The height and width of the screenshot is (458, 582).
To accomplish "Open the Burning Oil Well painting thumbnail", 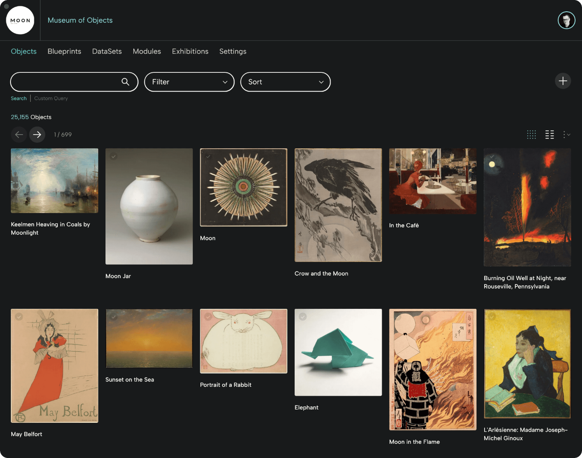I will (527, 207).
